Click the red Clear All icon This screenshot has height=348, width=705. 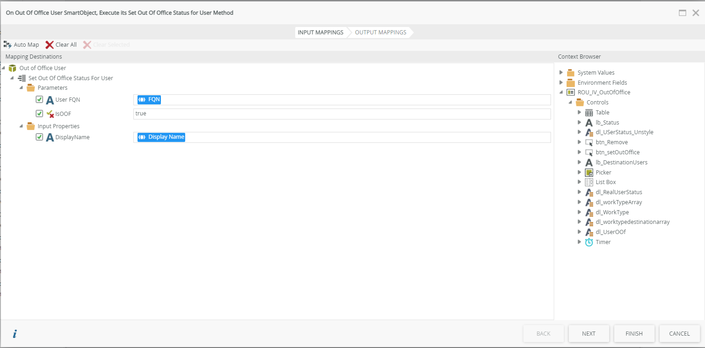click(50, 44)
